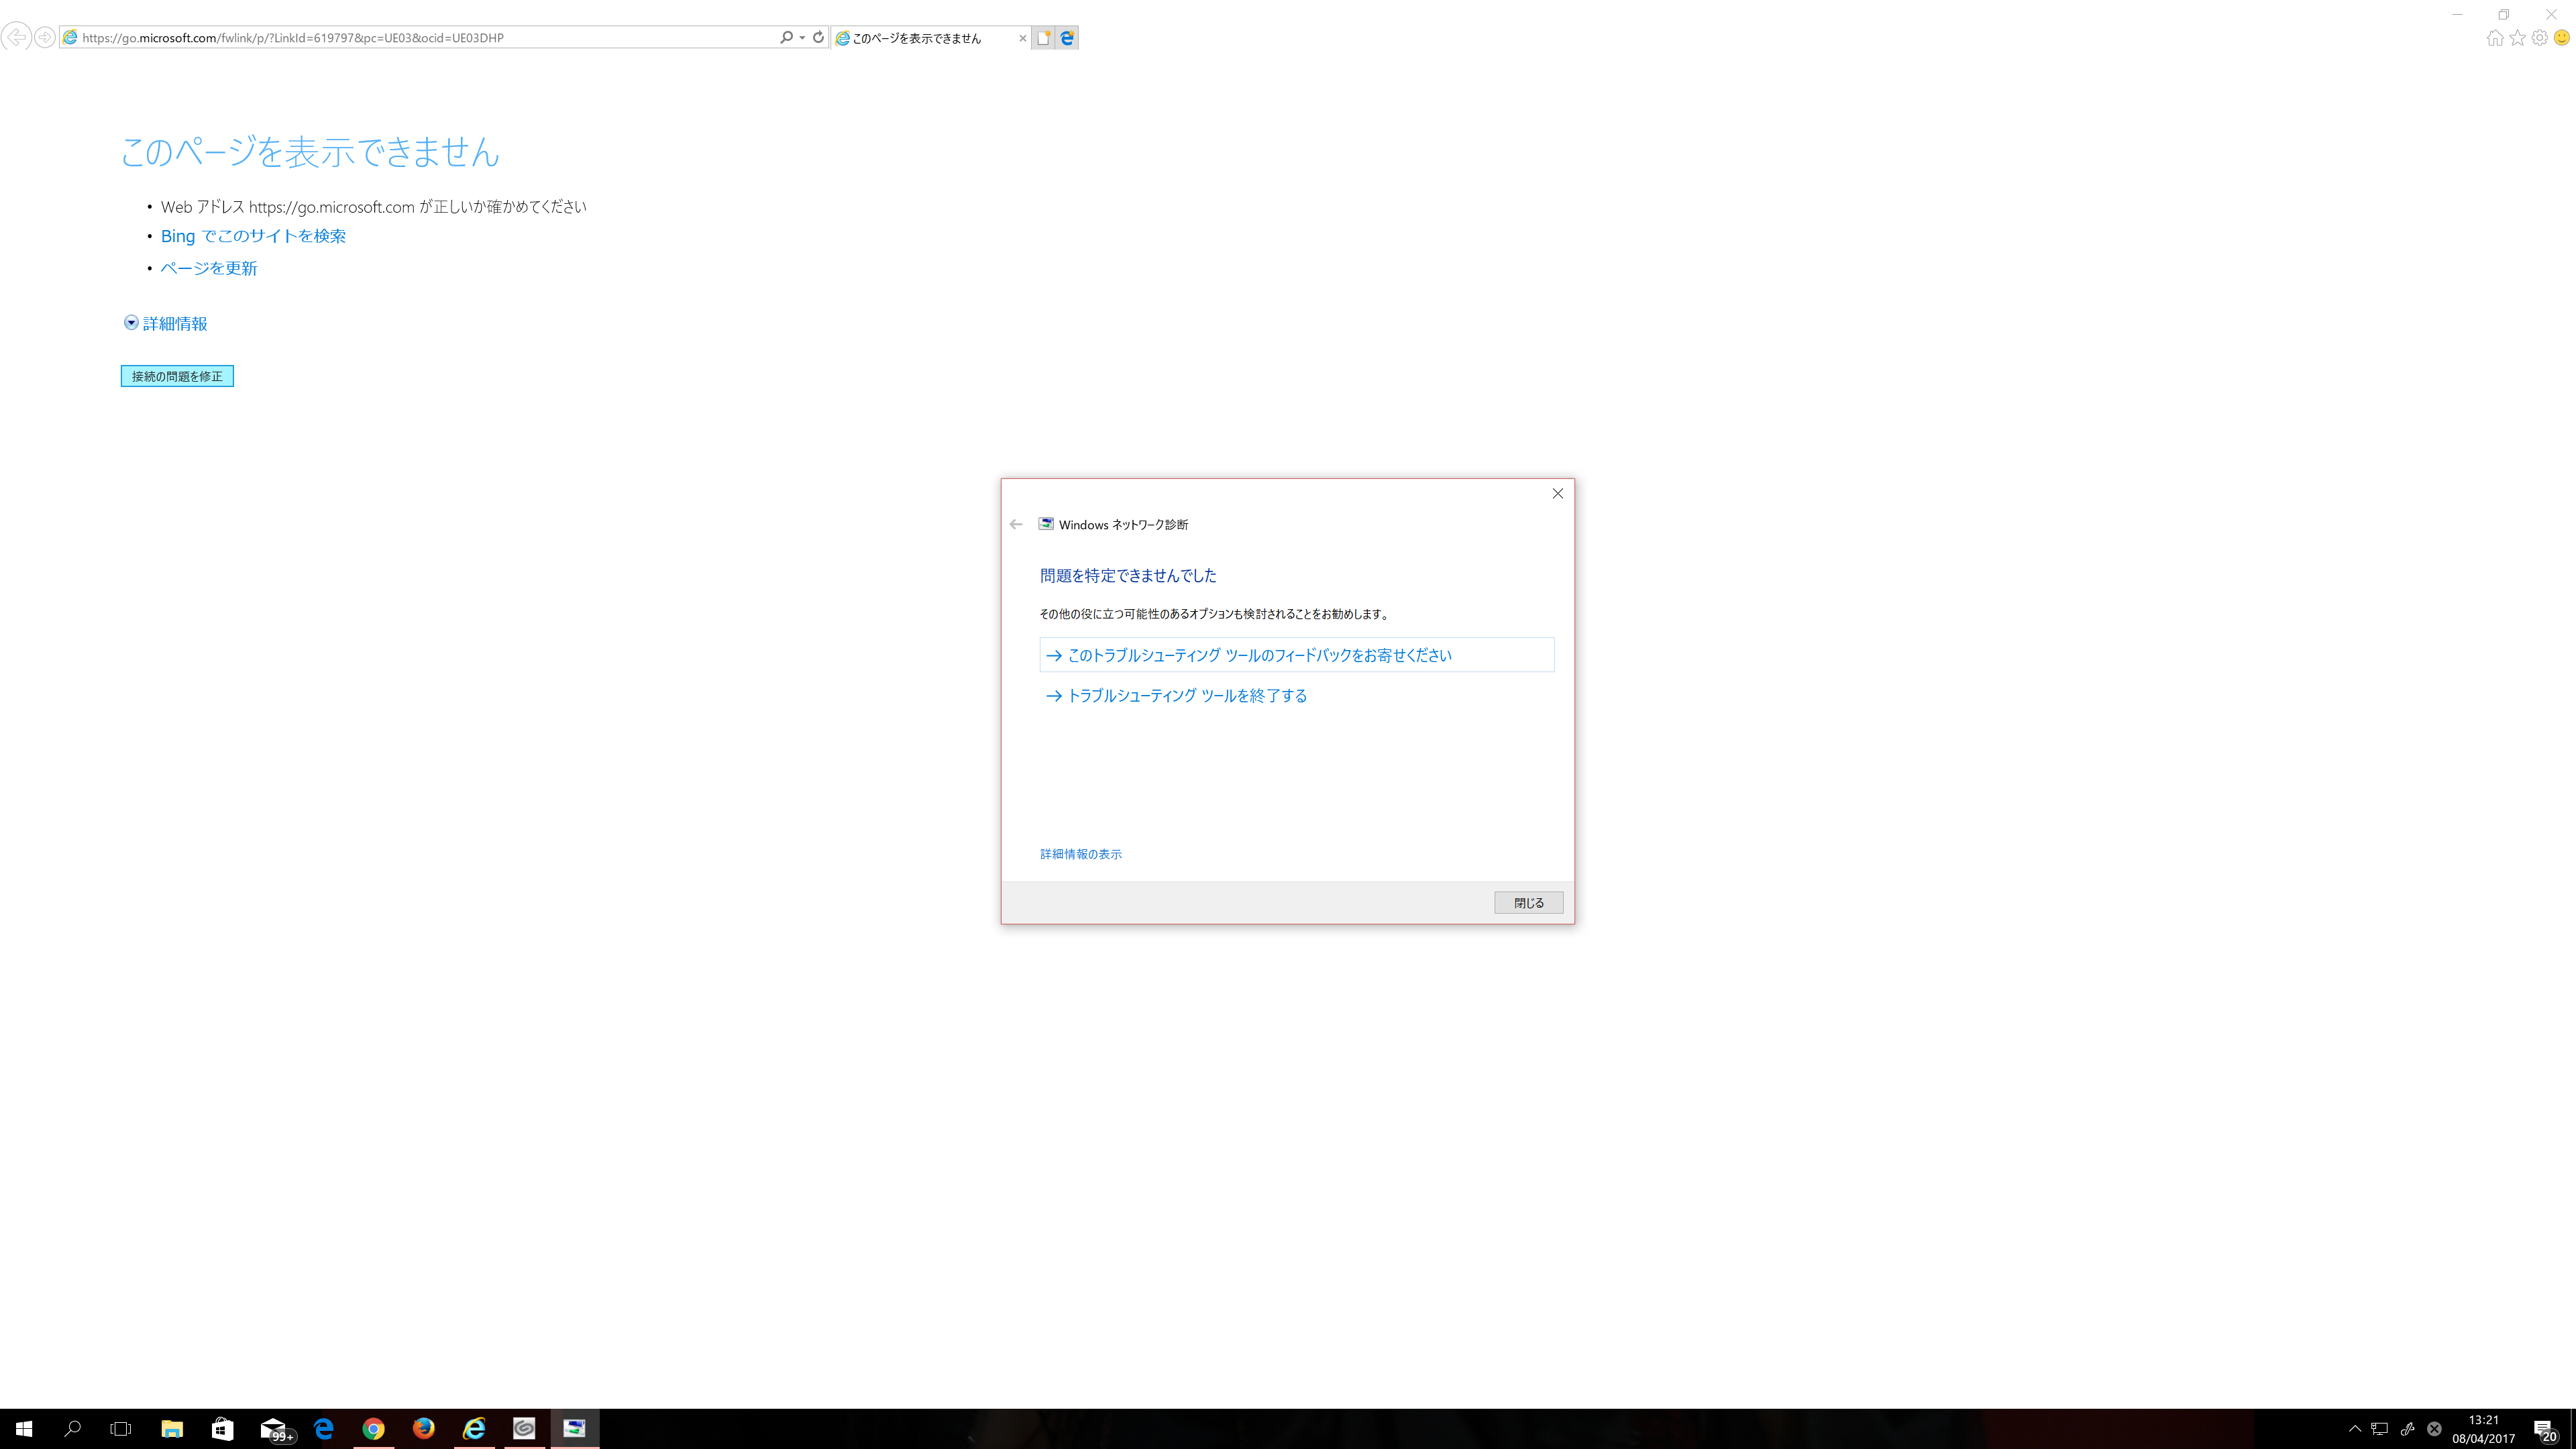Click the ページを更新 link
The image size is (2576, 1449).
209,268
